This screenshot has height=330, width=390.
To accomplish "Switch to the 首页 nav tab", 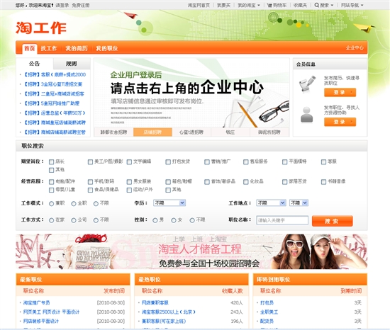I will (x=30, y=49).
